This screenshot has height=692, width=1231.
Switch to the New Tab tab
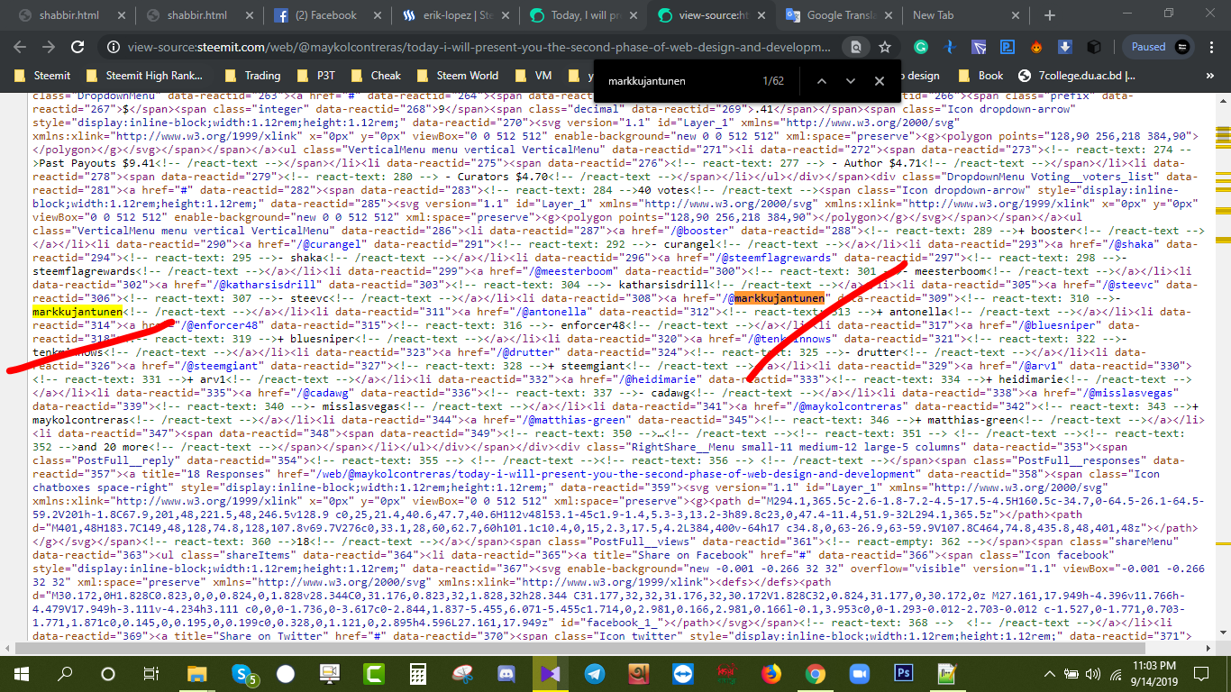pyautogui.click(x=966, y=15)
